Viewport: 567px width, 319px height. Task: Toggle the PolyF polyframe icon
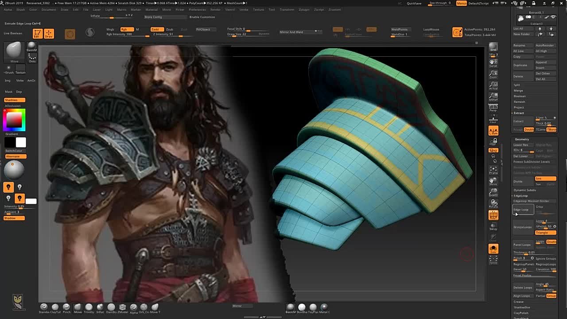tap(493, 215)
